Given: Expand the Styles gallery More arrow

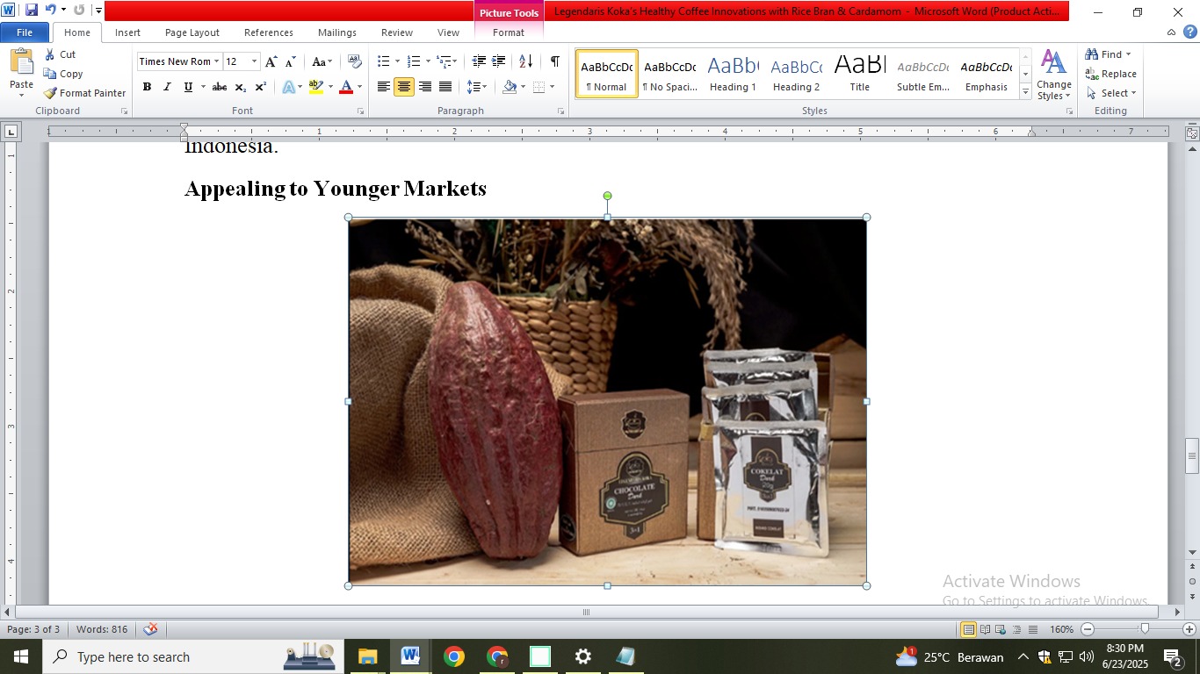Looking at the screenshot, I should pyautogui.click(x=1025, y=92).
